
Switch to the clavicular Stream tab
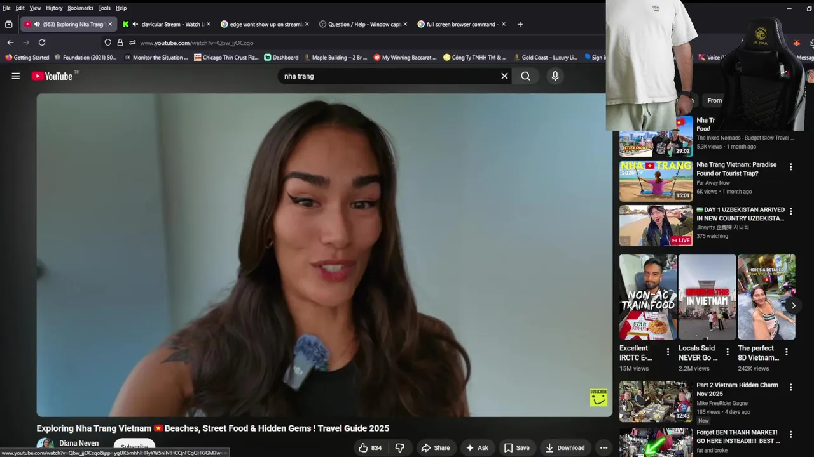point(167,24)
